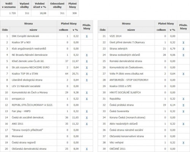
Task: Select the Moravané party row
Action: coord(46,136)
